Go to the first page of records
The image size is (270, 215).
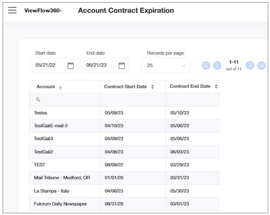pyautogui.click(x=206, y=66)
